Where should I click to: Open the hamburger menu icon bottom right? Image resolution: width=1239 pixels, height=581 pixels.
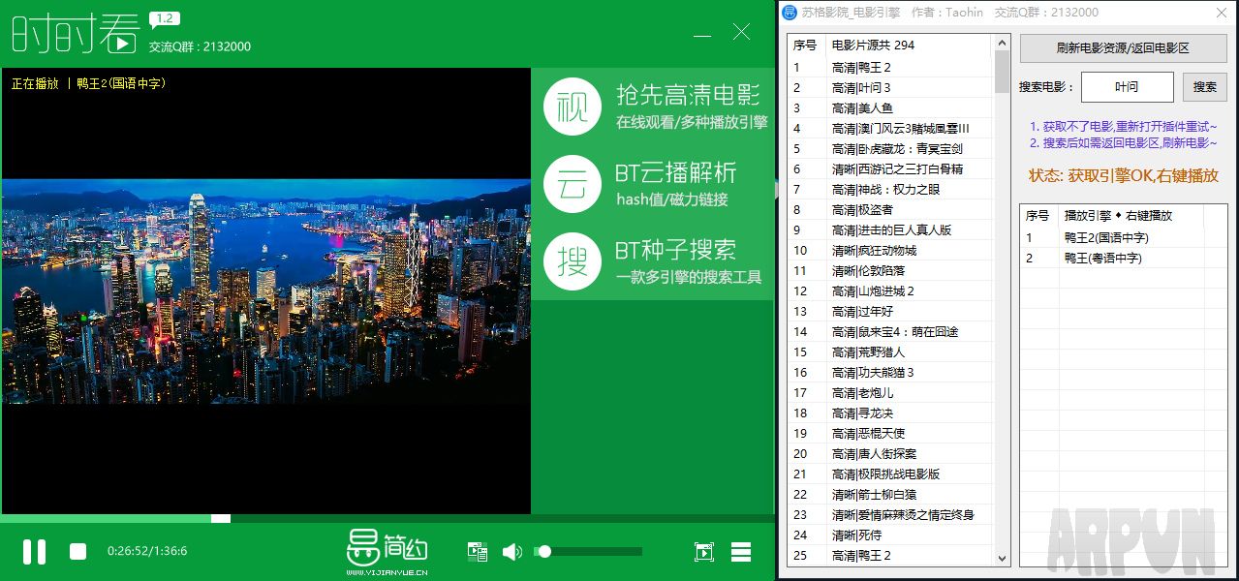(740, 551)
